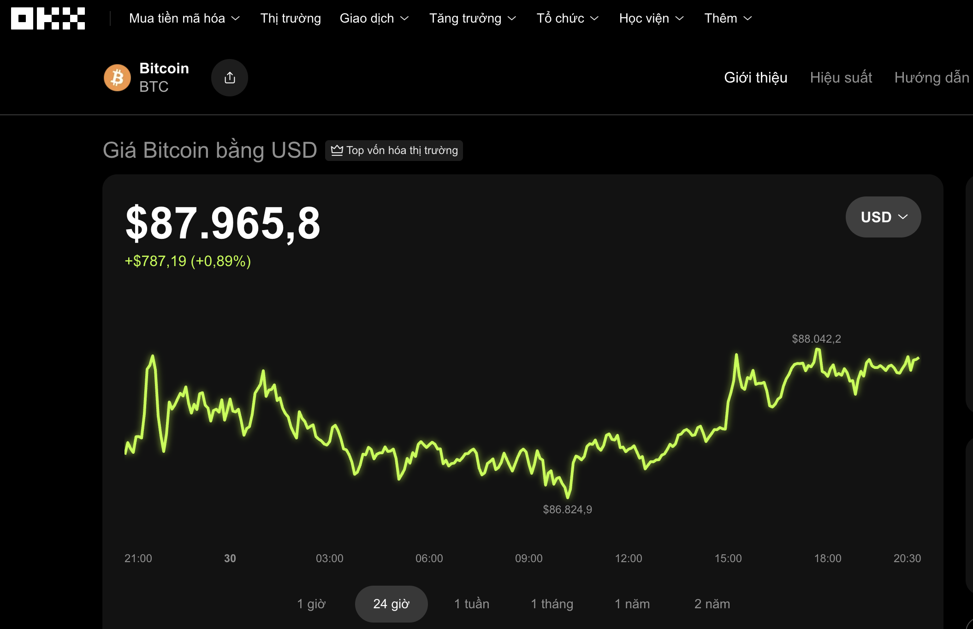Switch the chart to 1 giờ view
This screenshot has width=973, height=629.
[x=312, y=603]
